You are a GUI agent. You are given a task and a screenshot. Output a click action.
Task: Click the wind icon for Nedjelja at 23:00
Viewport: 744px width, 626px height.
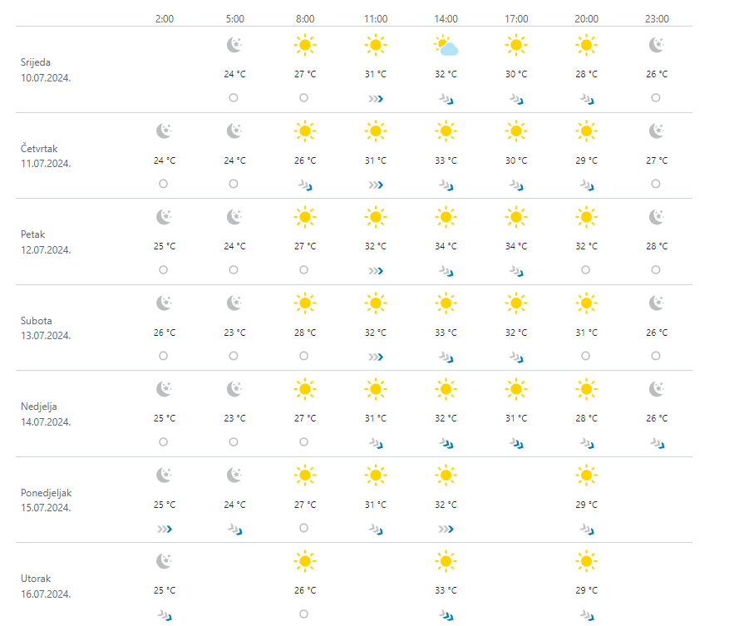point(657,443)
